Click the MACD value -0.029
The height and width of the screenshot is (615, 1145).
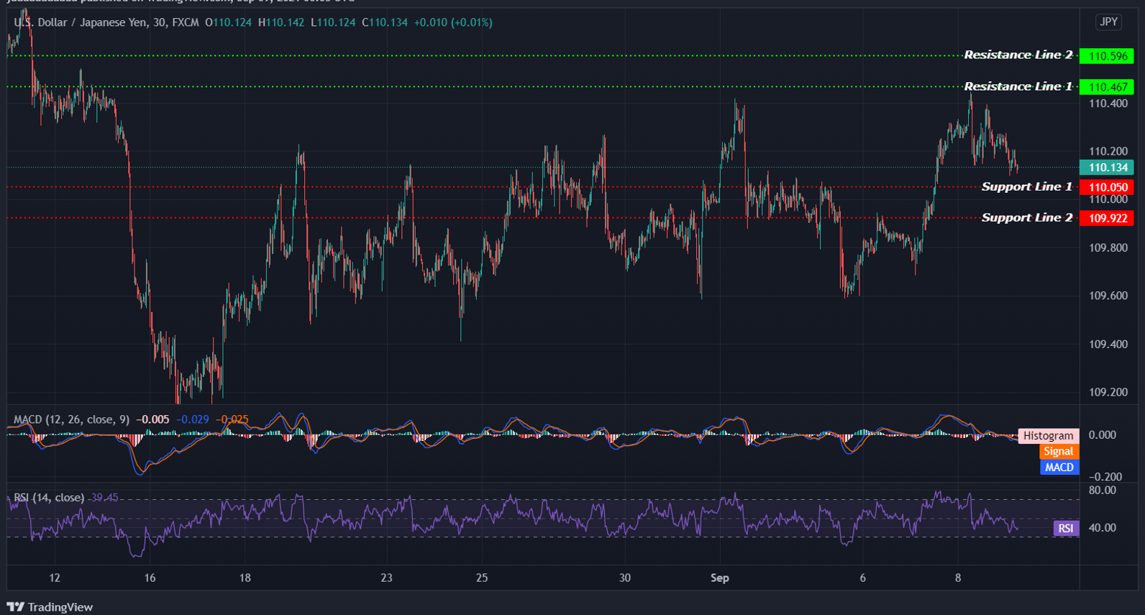193,419
